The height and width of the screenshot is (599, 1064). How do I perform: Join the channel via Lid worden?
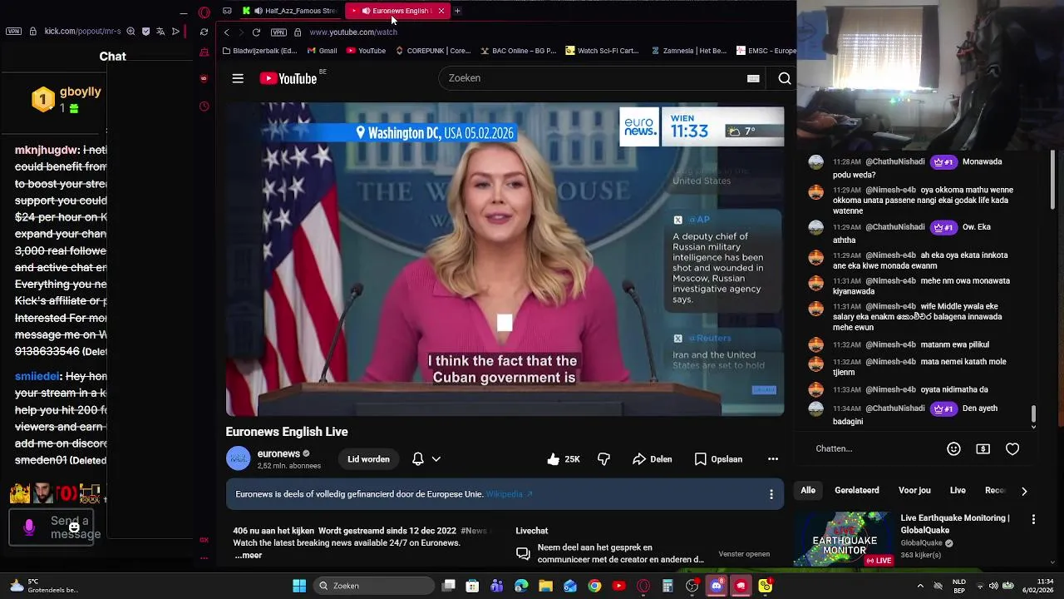pos(368,459)
